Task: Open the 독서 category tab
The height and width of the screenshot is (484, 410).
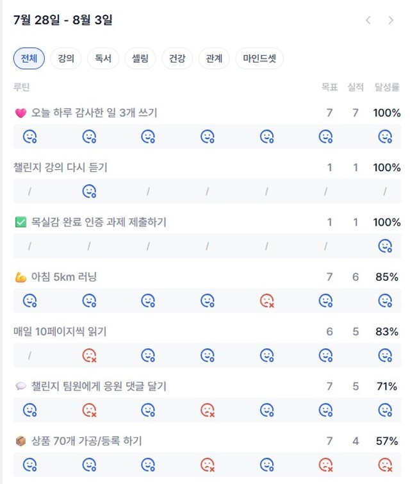Action: (103, 58)
